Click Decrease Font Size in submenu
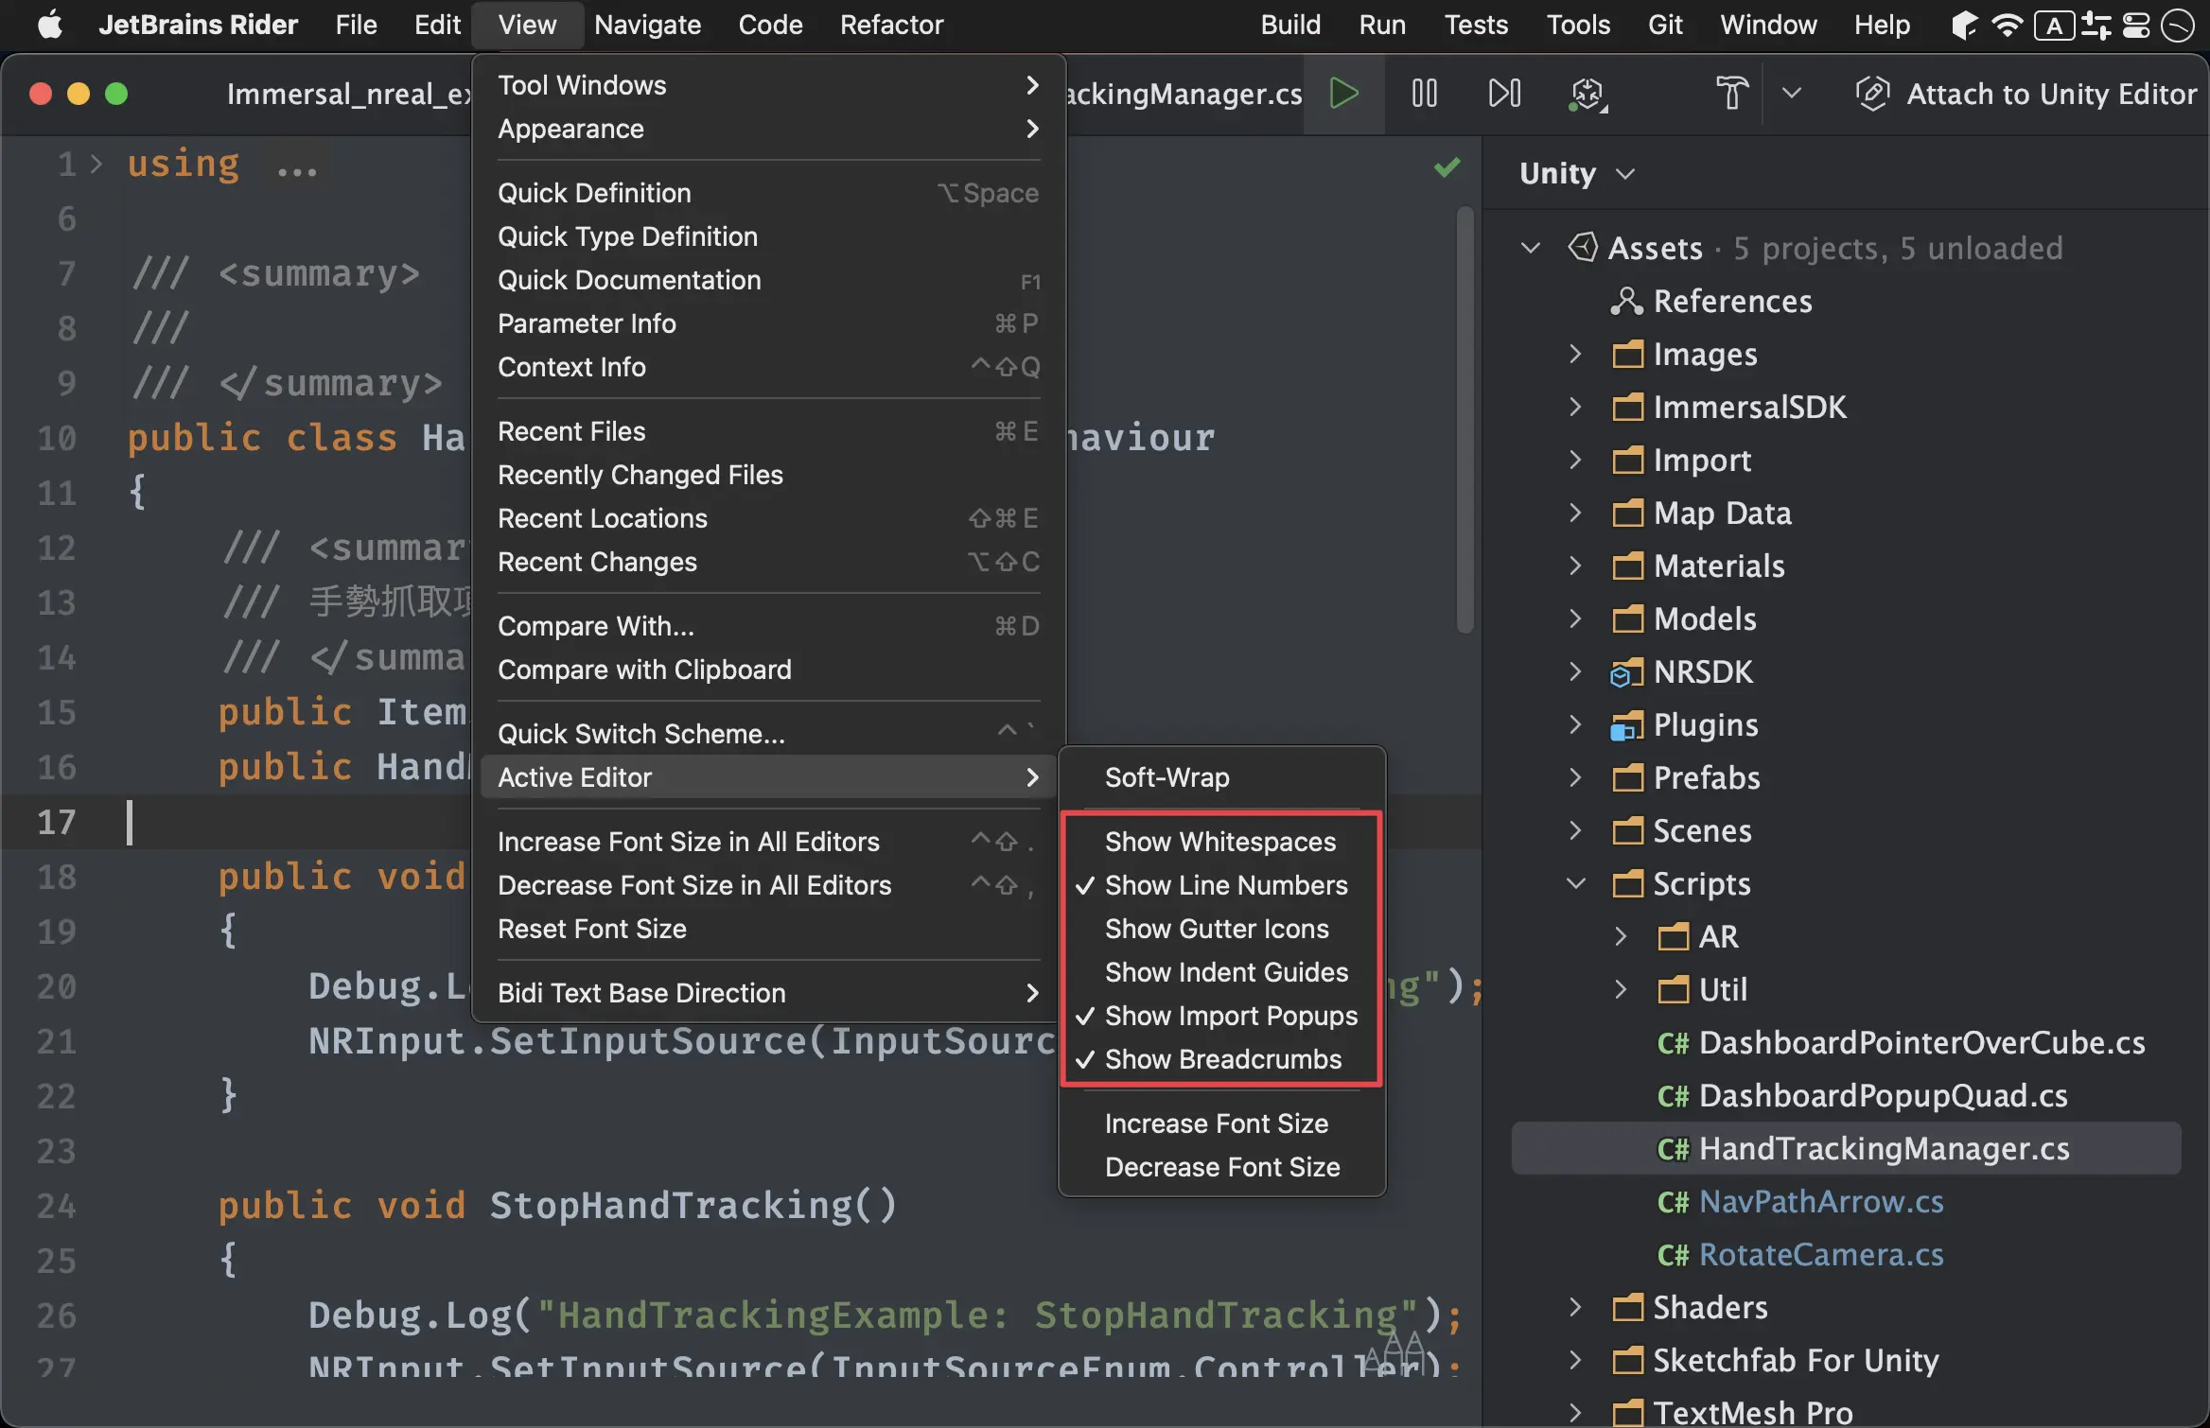Viewport: 2210px width, 1428px height. [1221, 1167]
